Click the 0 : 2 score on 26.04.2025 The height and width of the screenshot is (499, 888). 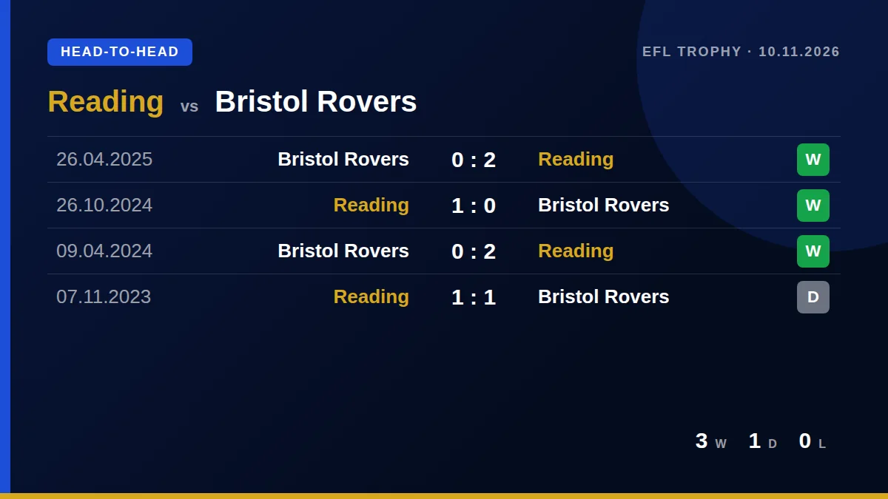click(474, 160)
